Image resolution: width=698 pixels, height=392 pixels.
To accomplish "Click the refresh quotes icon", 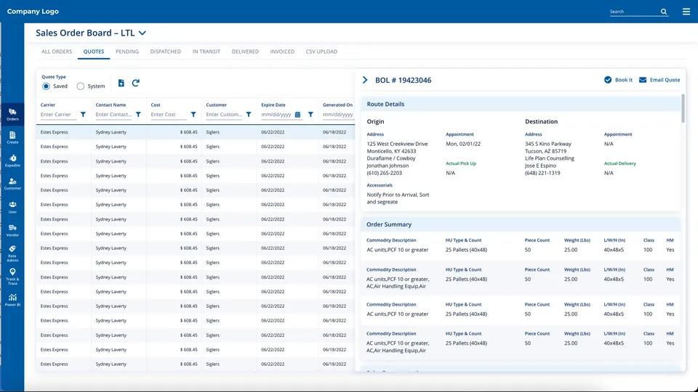I will tap(136, 83).
